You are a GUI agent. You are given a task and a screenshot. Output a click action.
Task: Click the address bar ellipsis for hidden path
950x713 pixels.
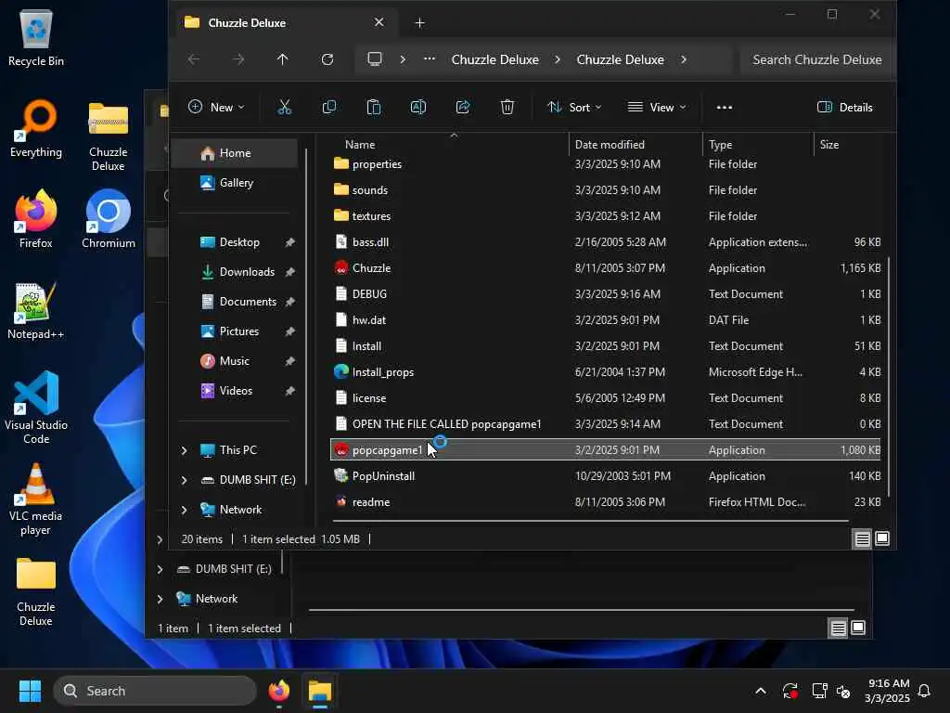(x=429, y=59)
